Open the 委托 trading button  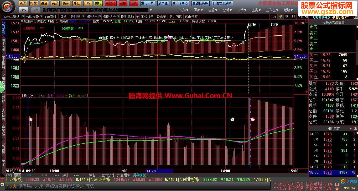coord(98,3)
